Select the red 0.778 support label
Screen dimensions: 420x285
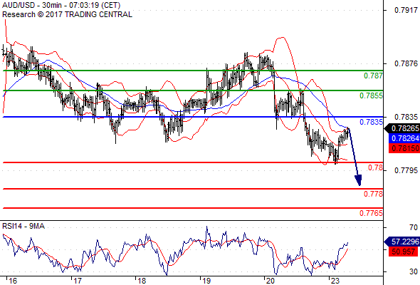373,194
